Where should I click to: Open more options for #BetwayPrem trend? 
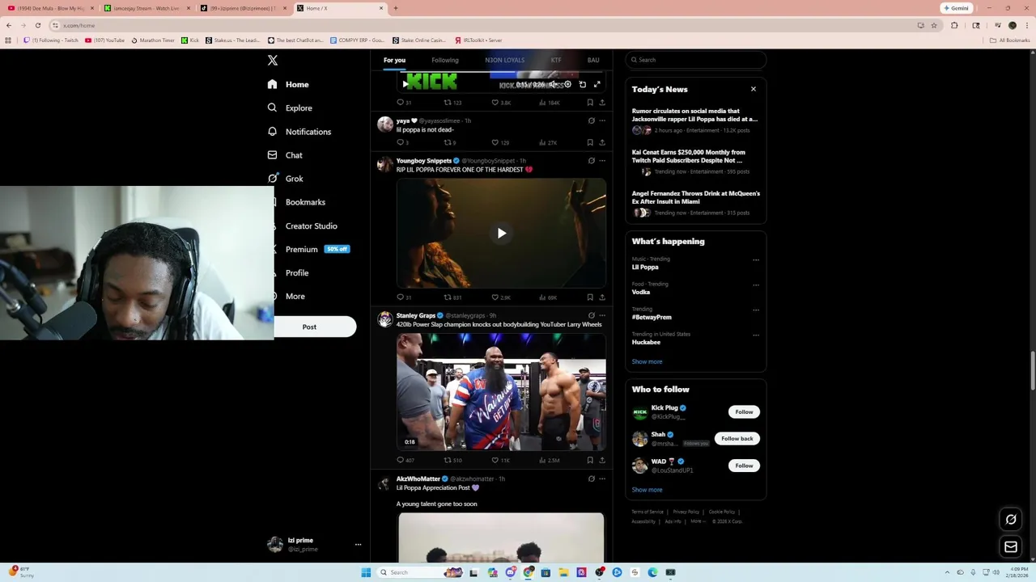click(756, 310)
